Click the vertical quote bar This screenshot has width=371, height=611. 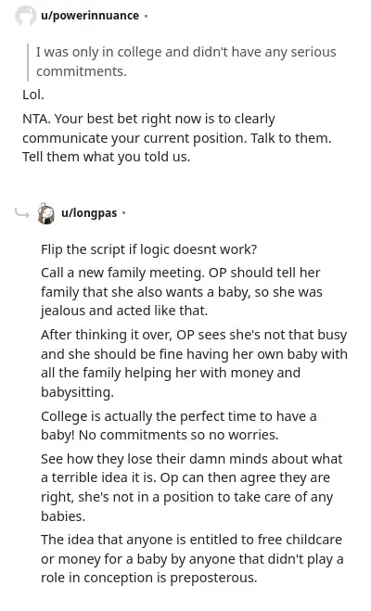click(x=28, y=62)
